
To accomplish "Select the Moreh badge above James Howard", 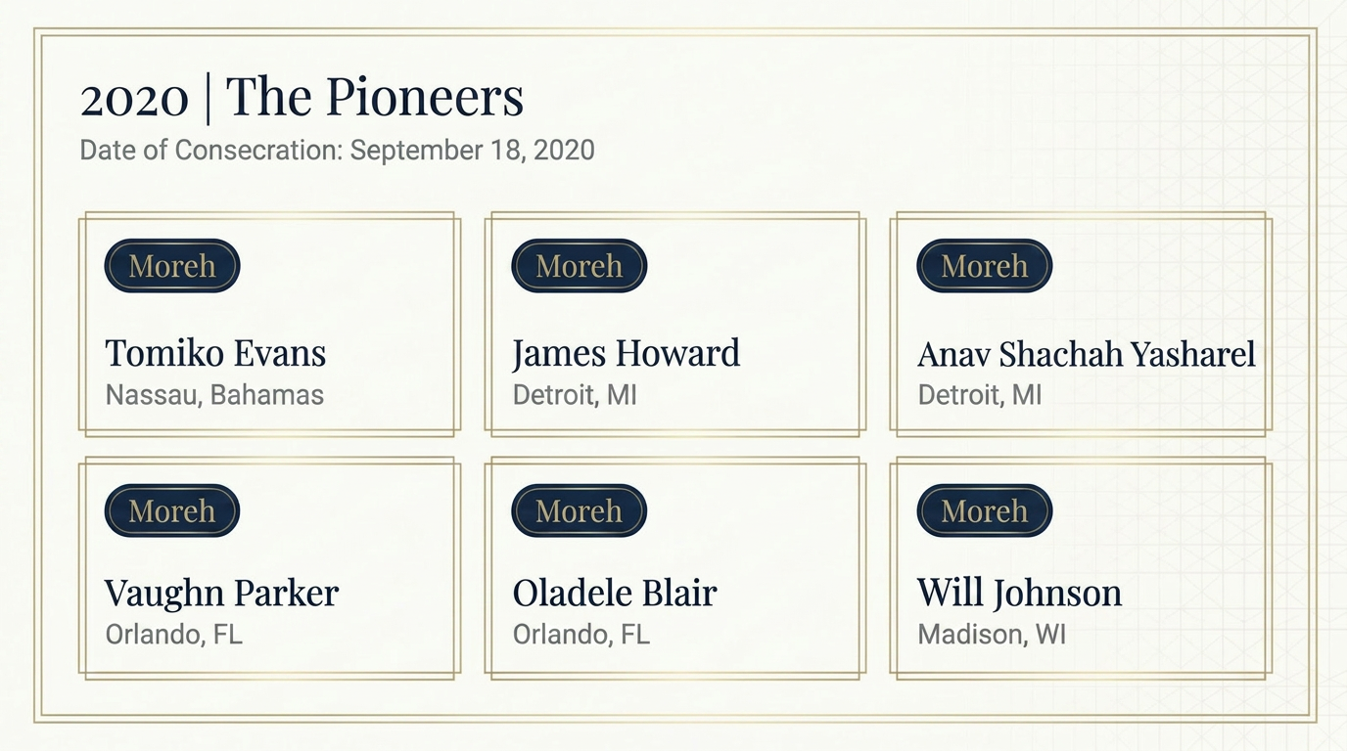I will pyautogui.click(x=580, y=266).
